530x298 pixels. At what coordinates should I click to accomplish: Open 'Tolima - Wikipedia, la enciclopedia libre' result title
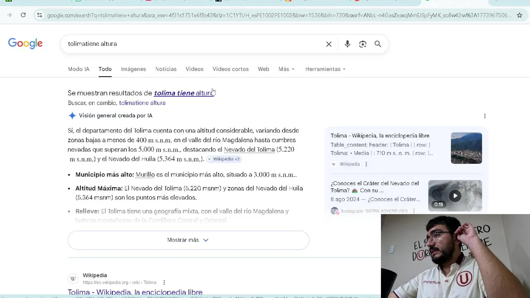click(x=135, y=292)
